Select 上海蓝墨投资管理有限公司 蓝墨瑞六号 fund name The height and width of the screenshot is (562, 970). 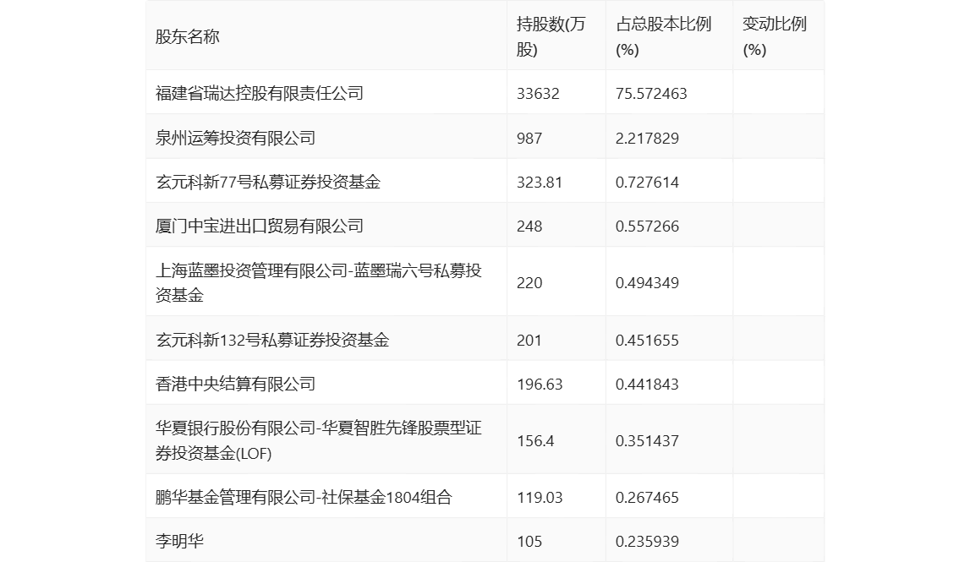coord(318,282)
